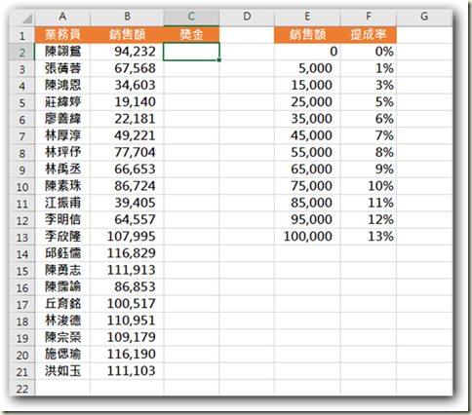Viewport: 472px width, 415px height.
Task: Click the 獎金 header cell
Action: (x=191, y=34)
